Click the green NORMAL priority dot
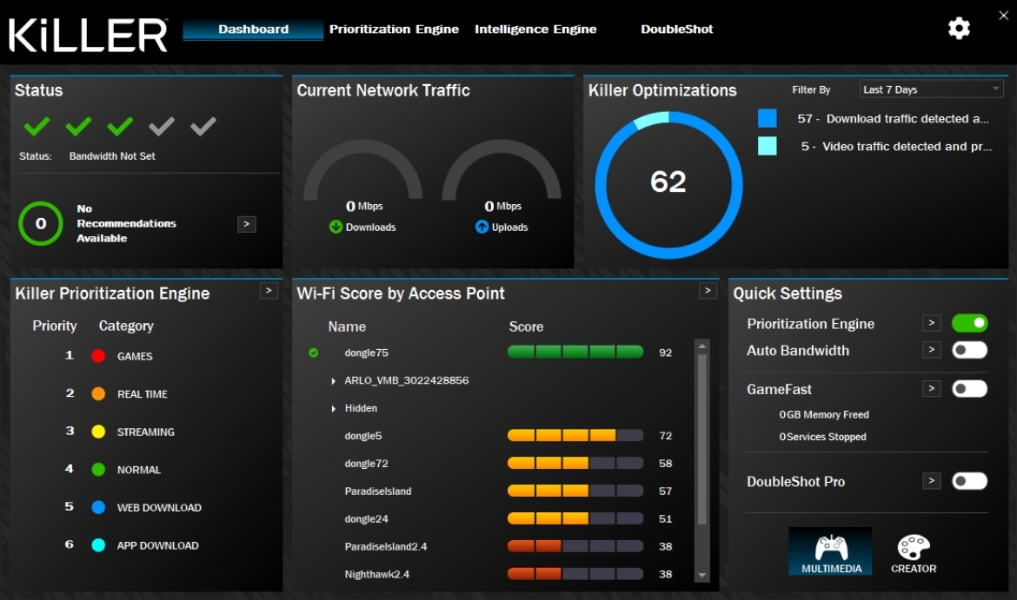1017x600 pixels. 98,469
